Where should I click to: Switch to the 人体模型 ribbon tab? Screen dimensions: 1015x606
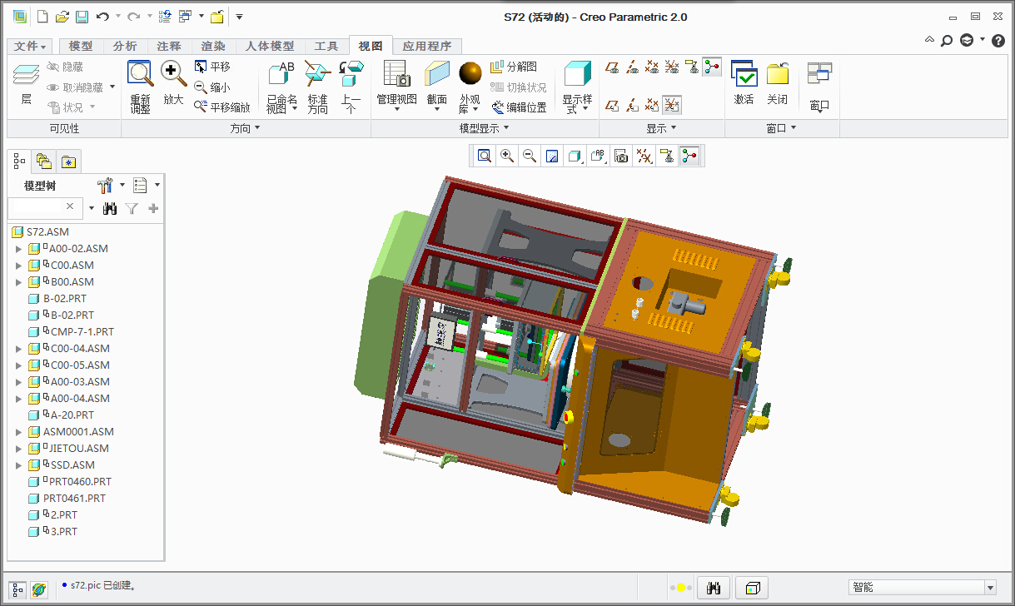(270, 47)
